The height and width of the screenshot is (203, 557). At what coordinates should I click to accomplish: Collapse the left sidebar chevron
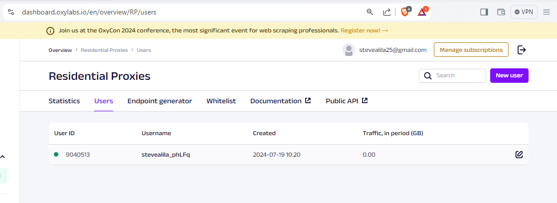(2, 157)
